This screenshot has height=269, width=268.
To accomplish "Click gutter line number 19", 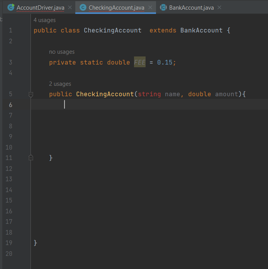I will tap(9, 243).
